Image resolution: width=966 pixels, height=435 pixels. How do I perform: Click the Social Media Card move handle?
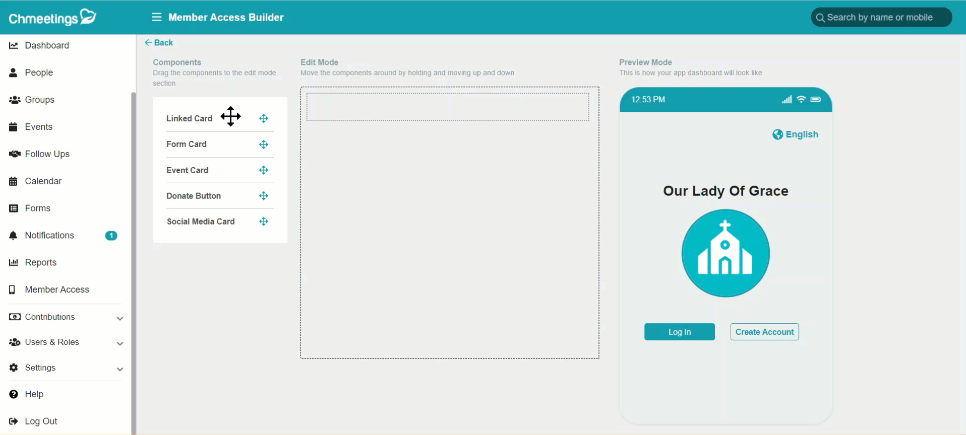click(x=264, y=222)
